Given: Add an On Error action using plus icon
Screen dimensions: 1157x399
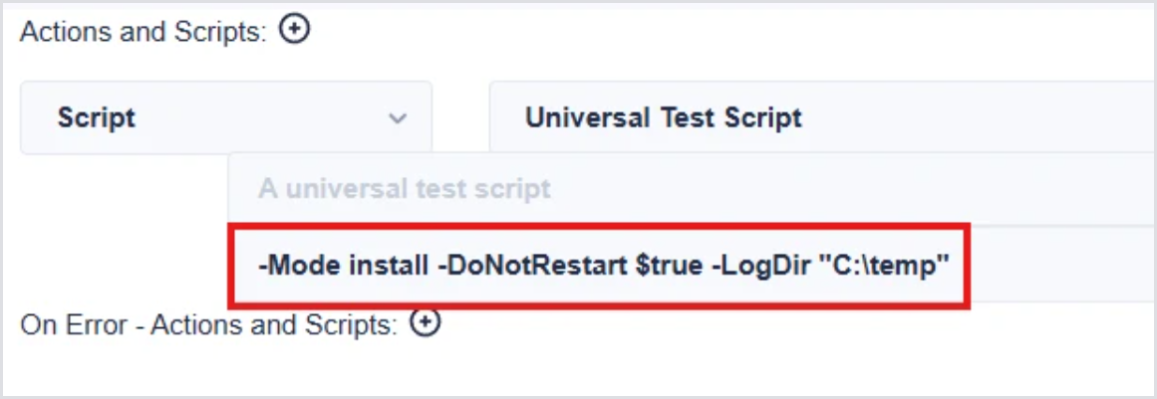Looking at the screenshot, I should [x=426, y=322].
